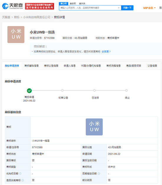Click the Tianyancha logo
Viewport: 162px width, 185px height.
12,6
